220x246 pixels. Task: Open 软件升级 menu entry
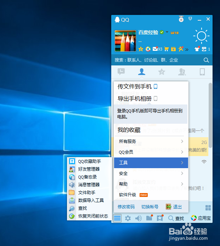point(151,195)
